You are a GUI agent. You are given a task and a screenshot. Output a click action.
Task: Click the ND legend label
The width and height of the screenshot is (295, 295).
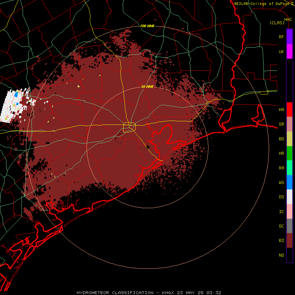click(x=281, y=255)
